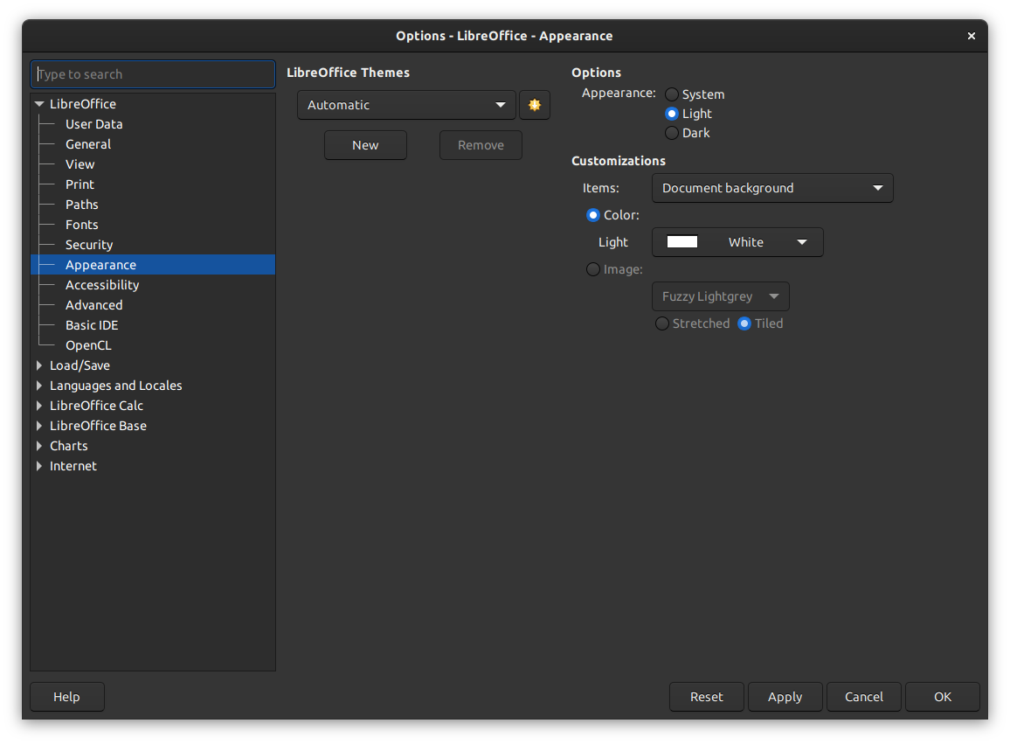Confirm the dialog with OK
Image resolution: width=1010 pixels, height=744 pixels.
(943, 697)
